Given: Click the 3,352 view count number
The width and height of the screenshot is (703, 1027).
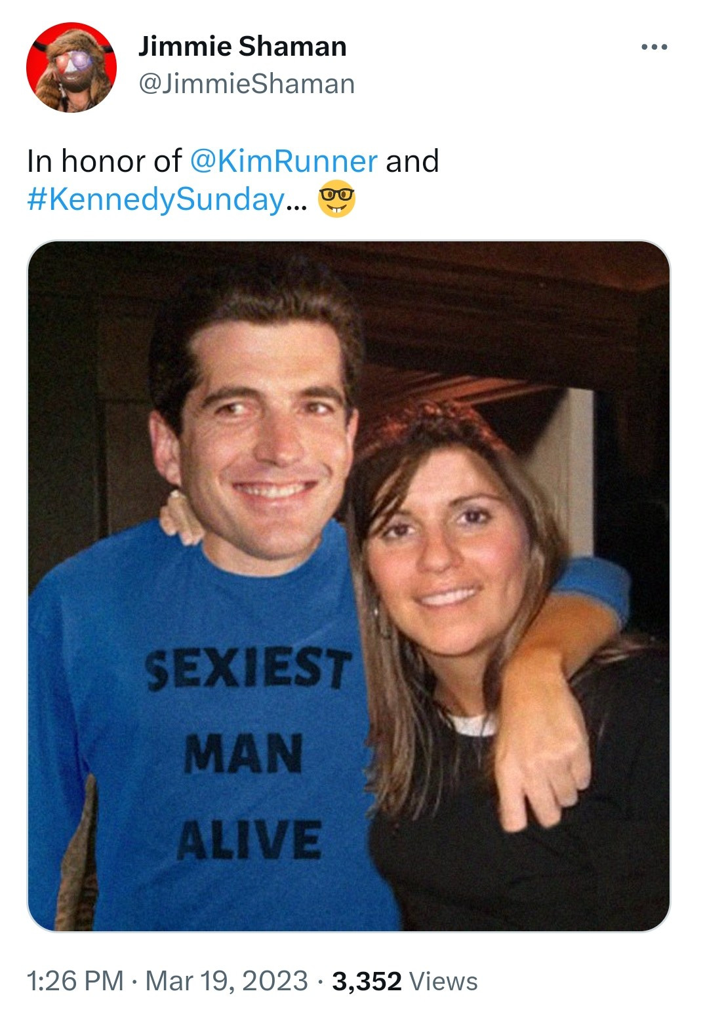Looking at the screenshot, I should click(367, 981).
